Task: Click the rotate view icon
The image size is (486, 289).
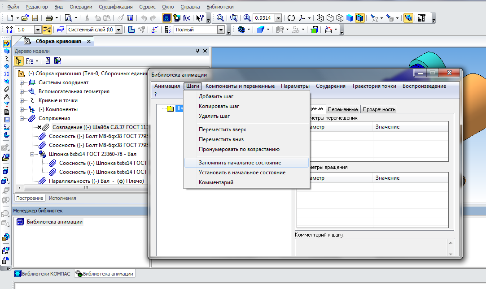Action: [x=291, y=18]
